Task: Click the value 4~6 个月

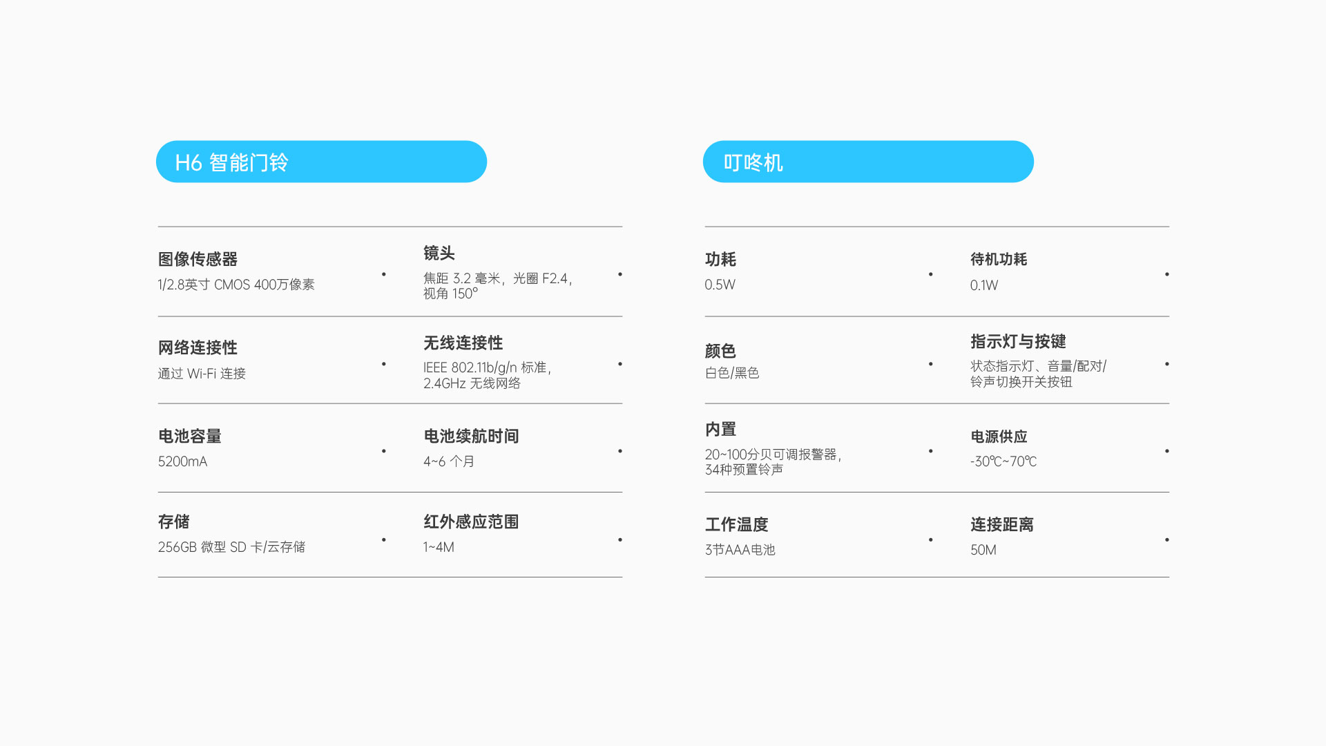Action: point(449,461)
